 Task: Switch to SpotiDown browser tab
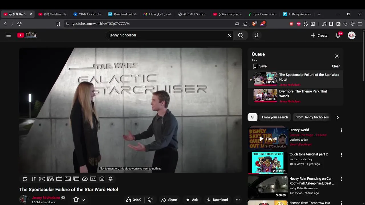click(263, 14)
